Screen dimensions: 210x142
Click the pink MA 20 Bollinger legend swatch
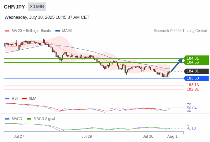[7, 31]
